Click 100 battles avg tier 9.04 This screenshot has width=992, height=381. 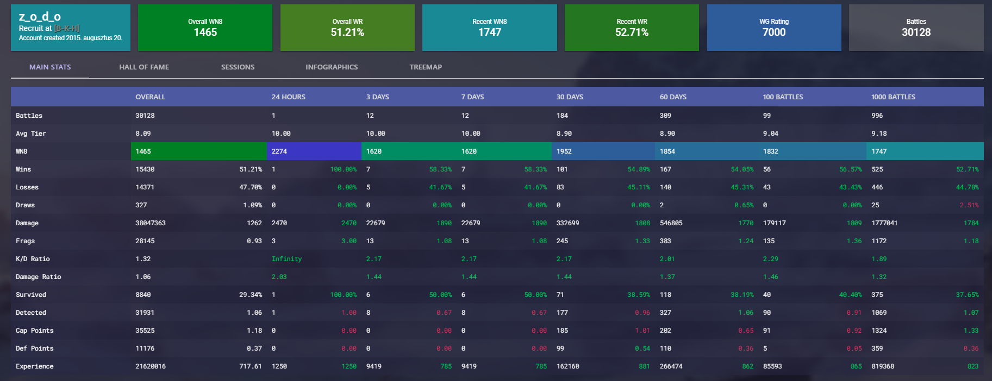pyautogui.click(x=770, y=134)
